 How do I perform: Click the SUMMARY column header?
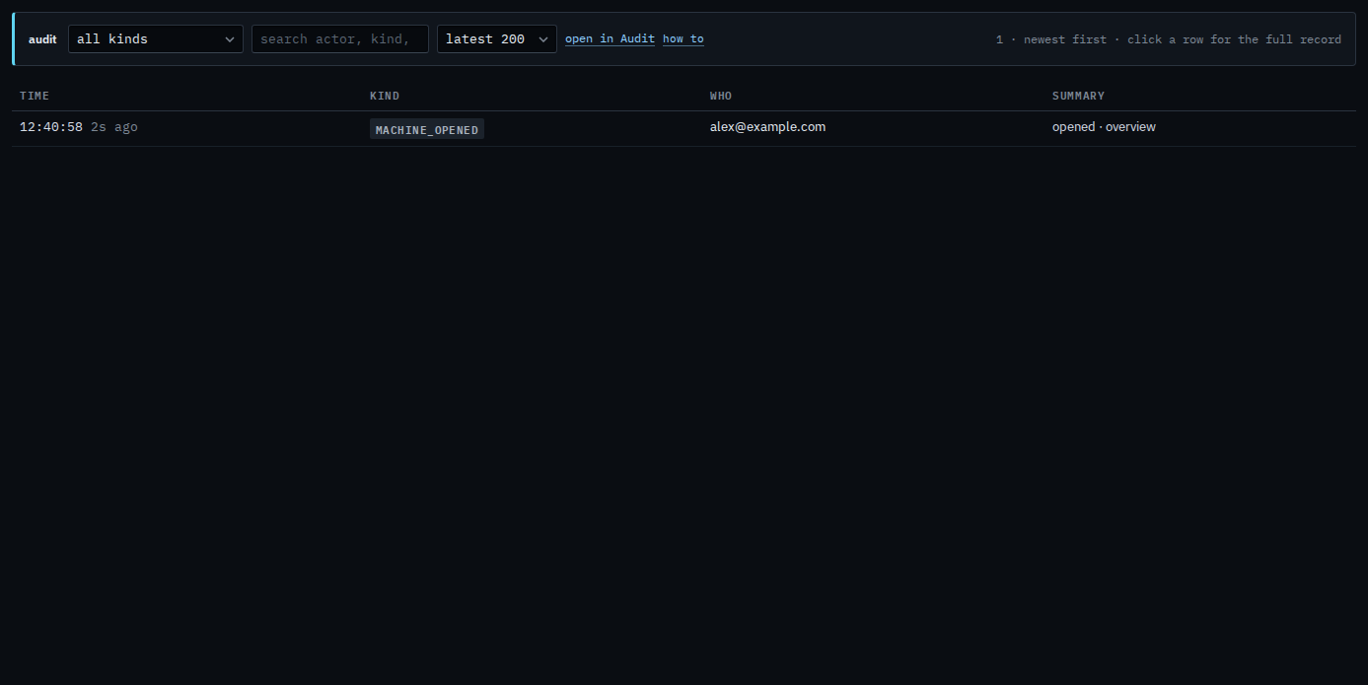pyautogui.click(x=1078, y=96)
